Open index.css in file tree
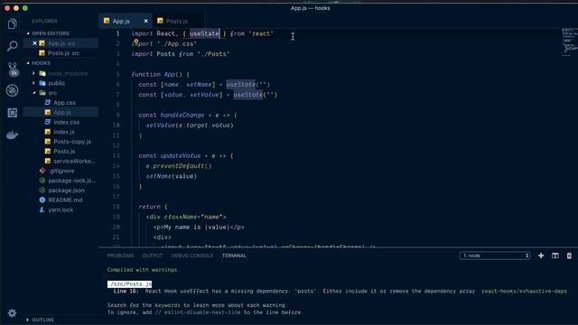The image size is (578, 325). click(66, 122)
